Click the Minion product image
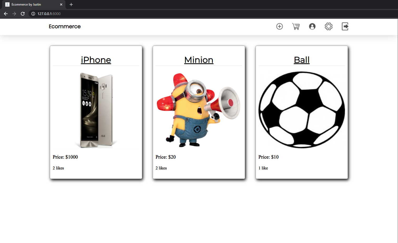 [x=199, y=110]
